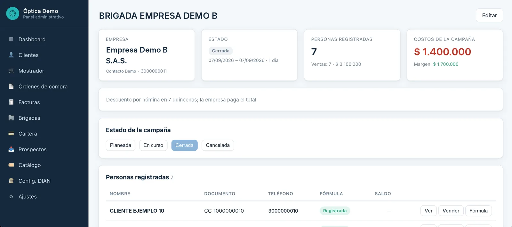The width and height of the screenshot is (512, 227).
Task: Click CLIENTE EJEMPLO 10 name cell
Action: [x=137, y=211]
